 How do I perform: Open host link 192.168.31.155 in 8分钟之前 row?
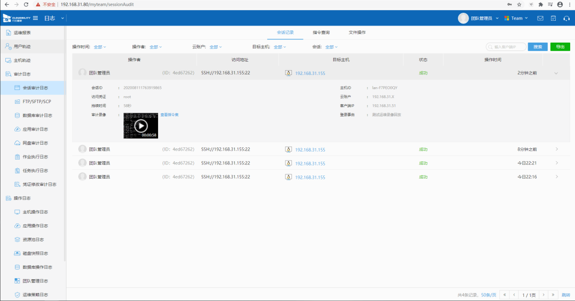310,150
